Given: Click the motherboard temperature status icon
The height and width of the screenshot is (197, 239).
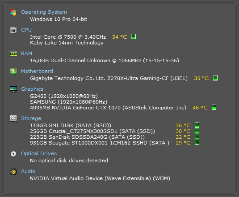Looking at the screenshot, I should (x=215, y=78).
